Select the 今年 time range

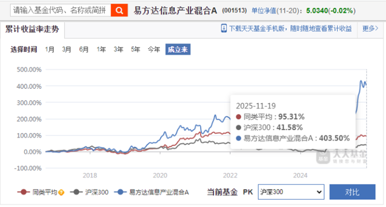tap(154, 50)
